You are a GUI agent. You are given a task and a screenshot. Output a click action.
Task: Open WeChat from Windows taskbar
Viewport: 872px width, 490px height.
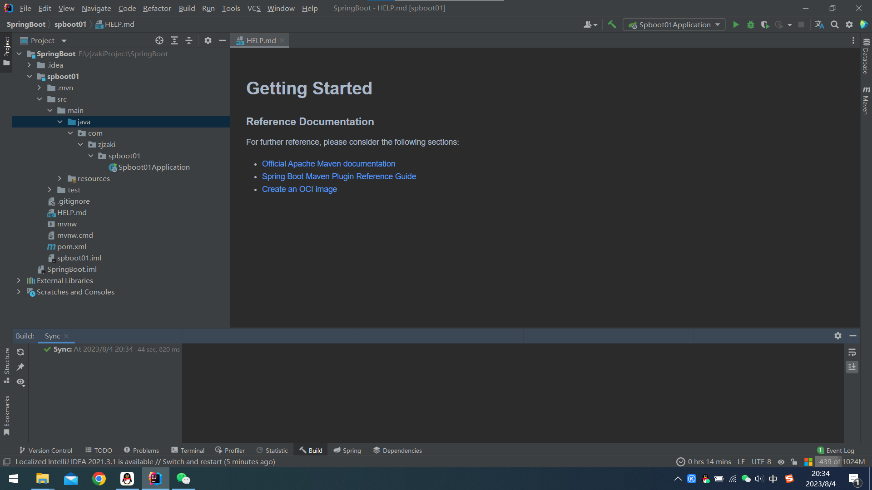tap(183, 479)
